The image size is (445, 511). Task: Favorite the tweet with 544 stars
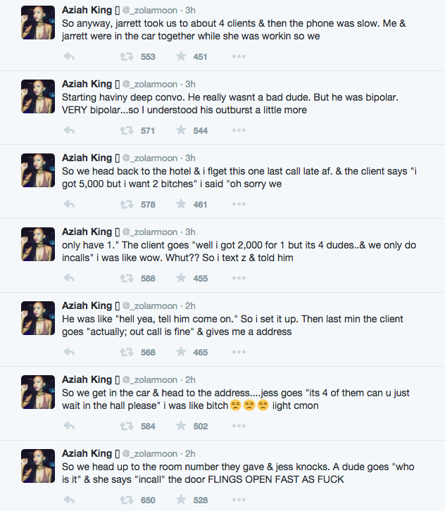coord(181,130)
